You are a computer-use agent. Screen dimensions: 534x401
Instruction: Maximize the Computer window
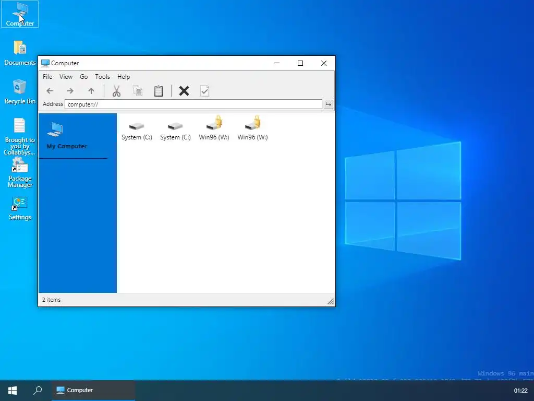300,63
